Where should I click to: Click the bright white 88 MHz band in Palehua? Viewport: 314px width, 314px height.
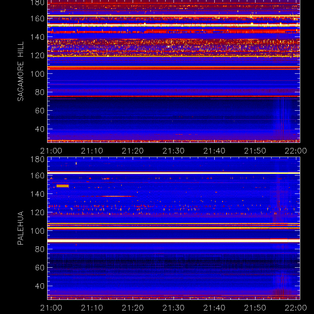pyautogui.click(x=173, y=241)
